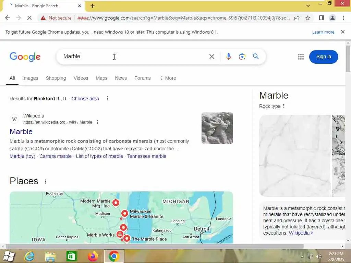Screen dimensions: 351x263
Task: Open the Google apps grid
Action: tap(301, 57)
